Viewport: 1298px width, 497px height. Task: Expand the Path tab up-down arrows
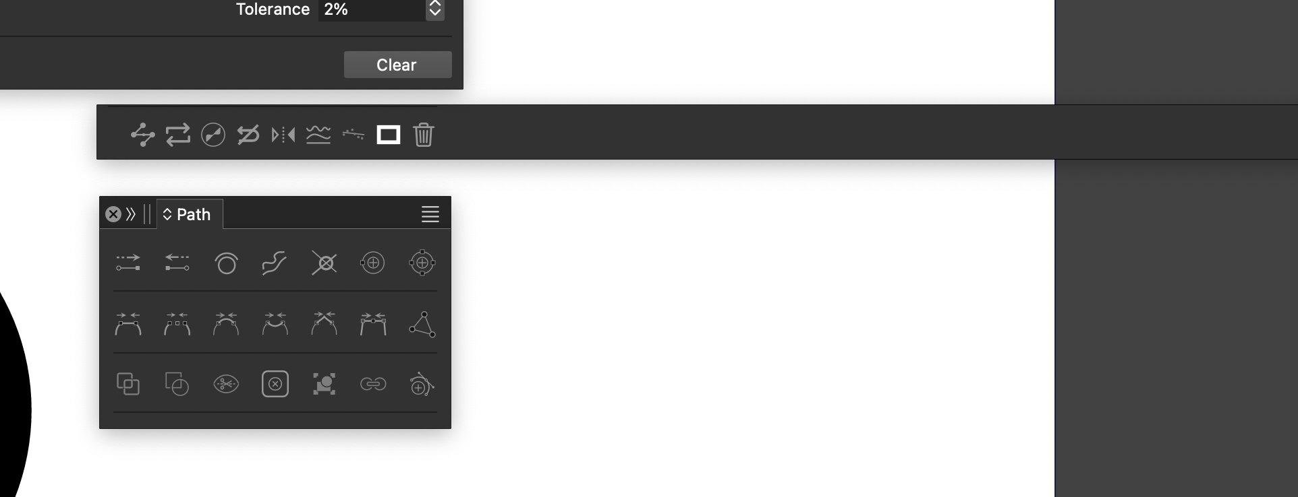(167, 214)
